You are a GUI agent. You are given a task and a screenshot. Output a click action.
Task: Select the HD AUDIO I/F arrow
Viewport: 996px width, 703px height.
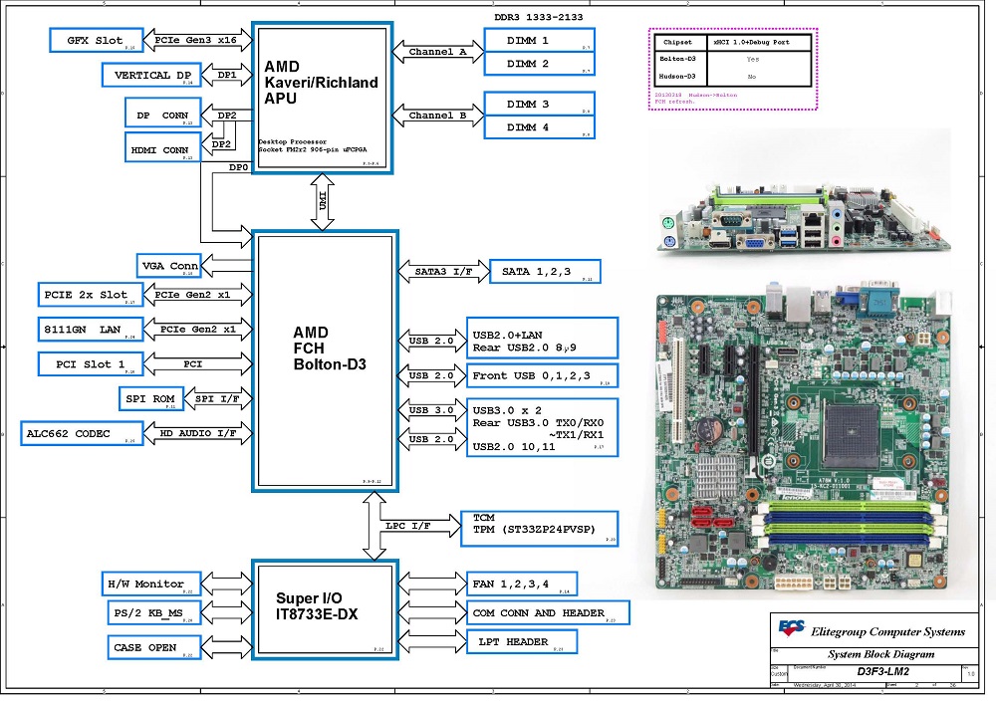coord(197,433)
